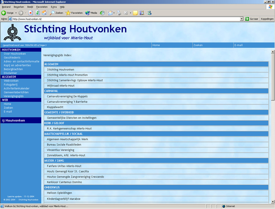Open the Research toolbar icon

click(142, 13)
